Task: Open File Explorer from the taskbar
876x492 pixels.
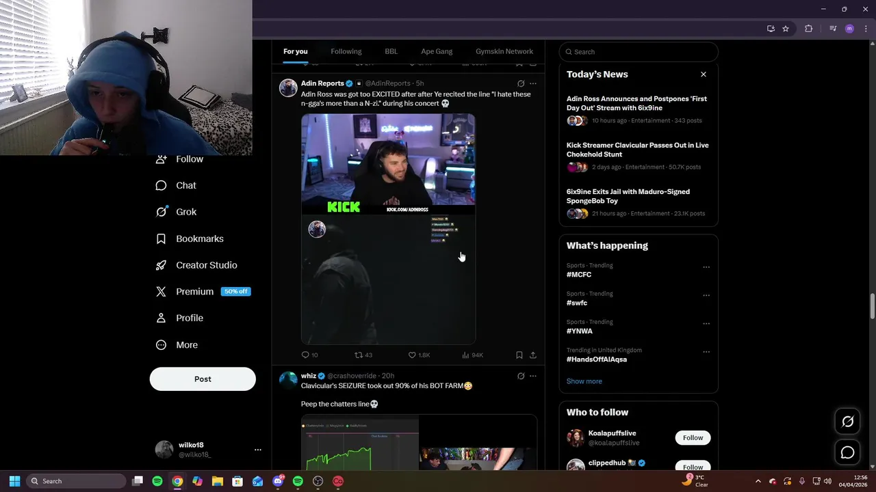Action: click(x=218, y=481)
